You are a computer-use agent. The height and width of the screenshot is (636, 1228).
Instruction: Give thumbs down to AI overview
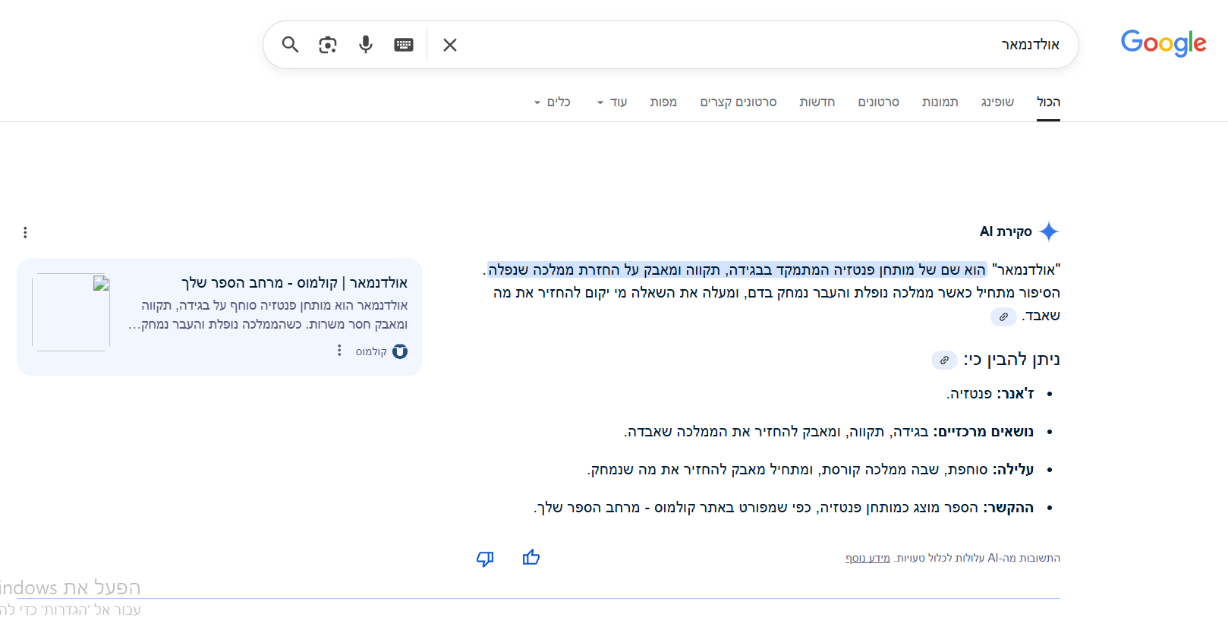(x=485, y=559)
